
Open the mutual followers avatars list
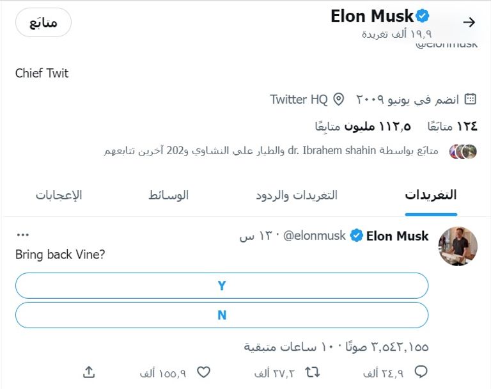pyautogui.click(x=464, y=152)
